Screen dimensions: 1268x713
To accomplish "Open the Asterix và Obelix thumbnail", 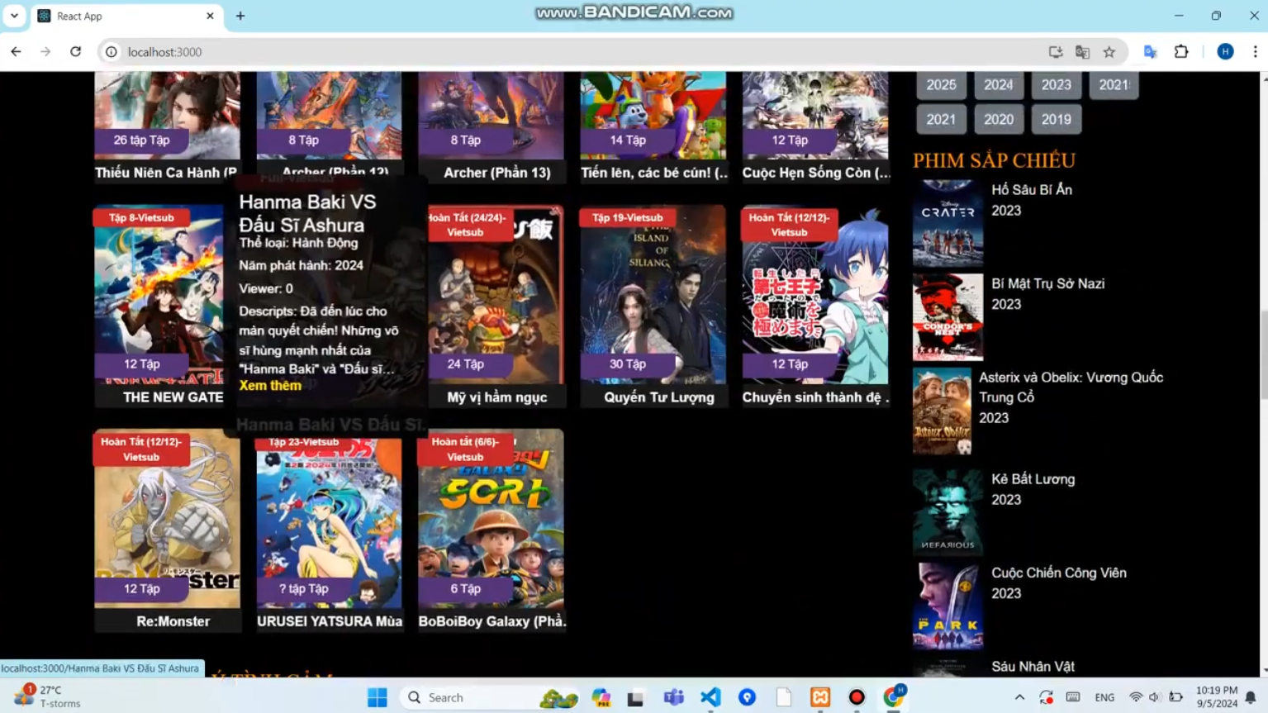I will coord(942,411).
